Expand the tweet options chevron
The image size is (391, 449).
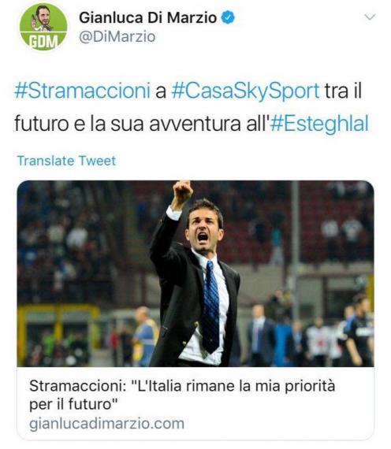pyautogui.click(x=370, y=17)
